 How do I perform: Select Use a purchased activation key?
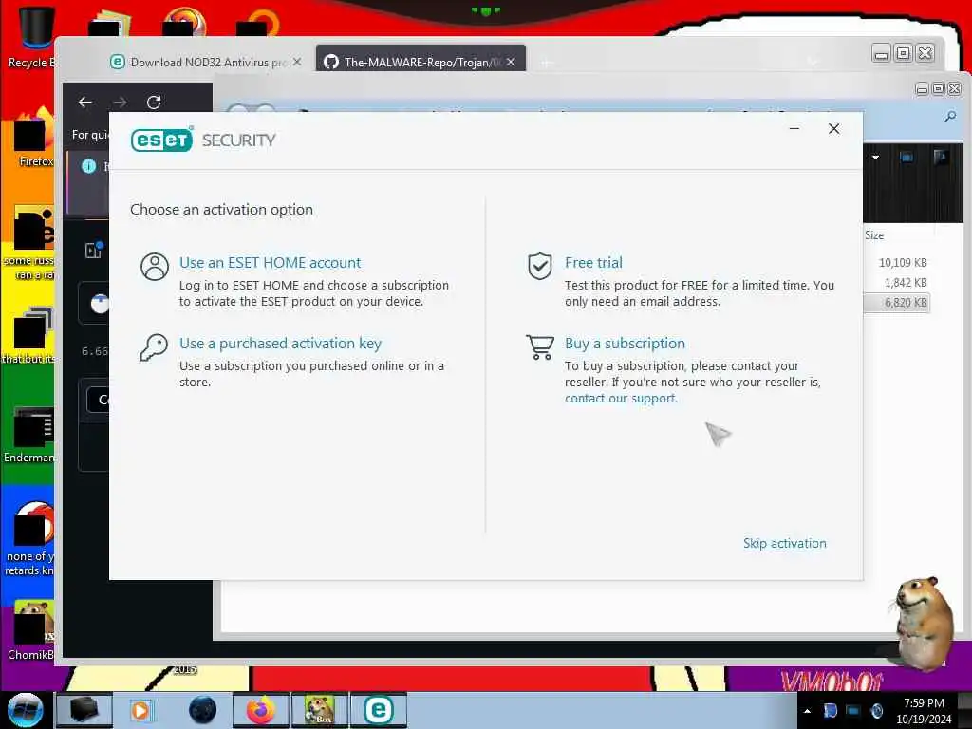[280, 344]
